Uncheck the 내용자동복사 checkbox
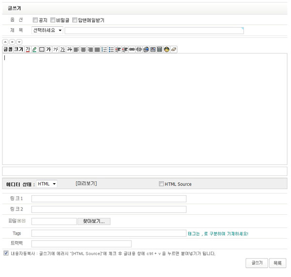This screenshot has width=291, height=277. 6,253
